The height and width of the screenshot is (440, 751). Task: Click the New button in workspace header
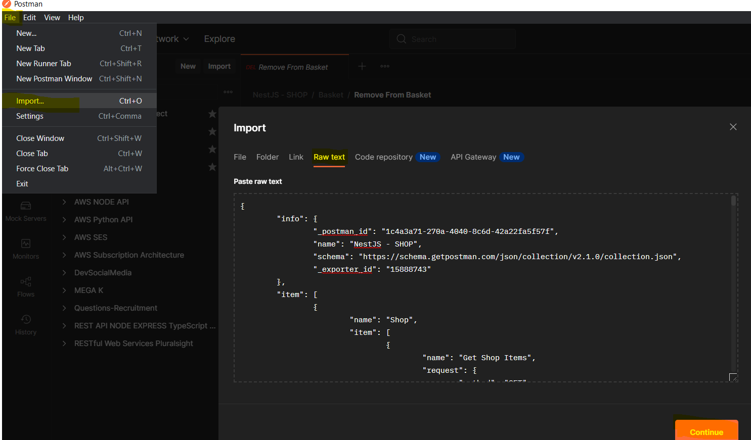coord(188,66)
